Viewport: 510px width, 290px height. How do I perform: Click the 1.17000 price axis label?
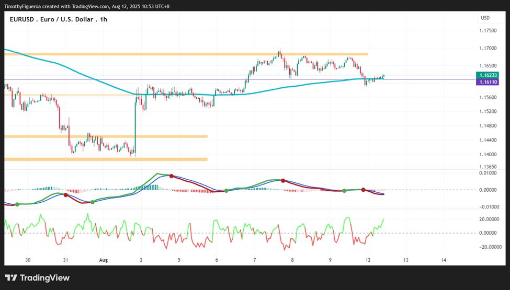point(488,49)
